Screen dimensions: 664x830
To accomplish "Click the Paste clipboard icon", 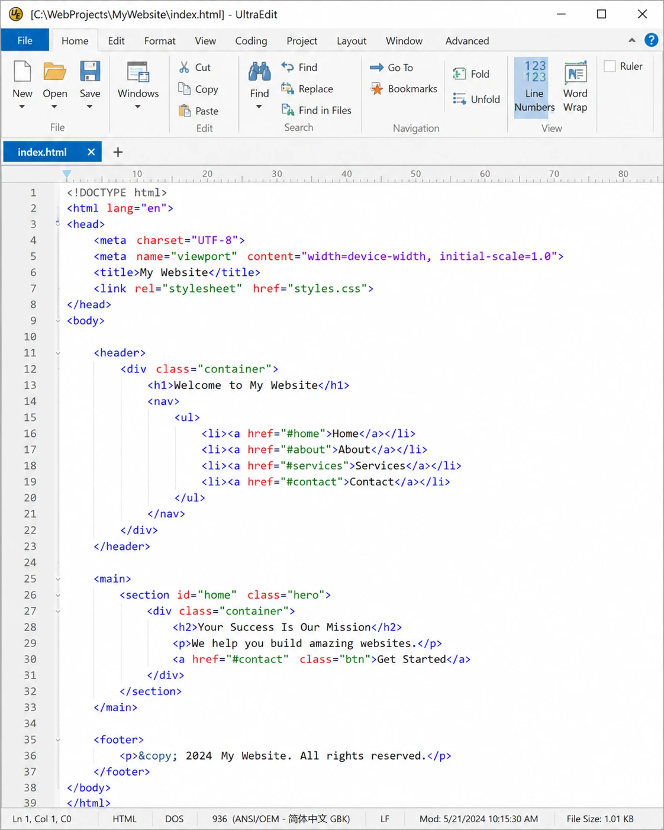I will (185, 111).
